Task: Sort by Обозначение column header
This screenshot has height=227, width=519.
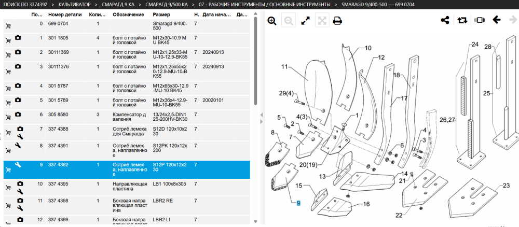Action: 128,15
